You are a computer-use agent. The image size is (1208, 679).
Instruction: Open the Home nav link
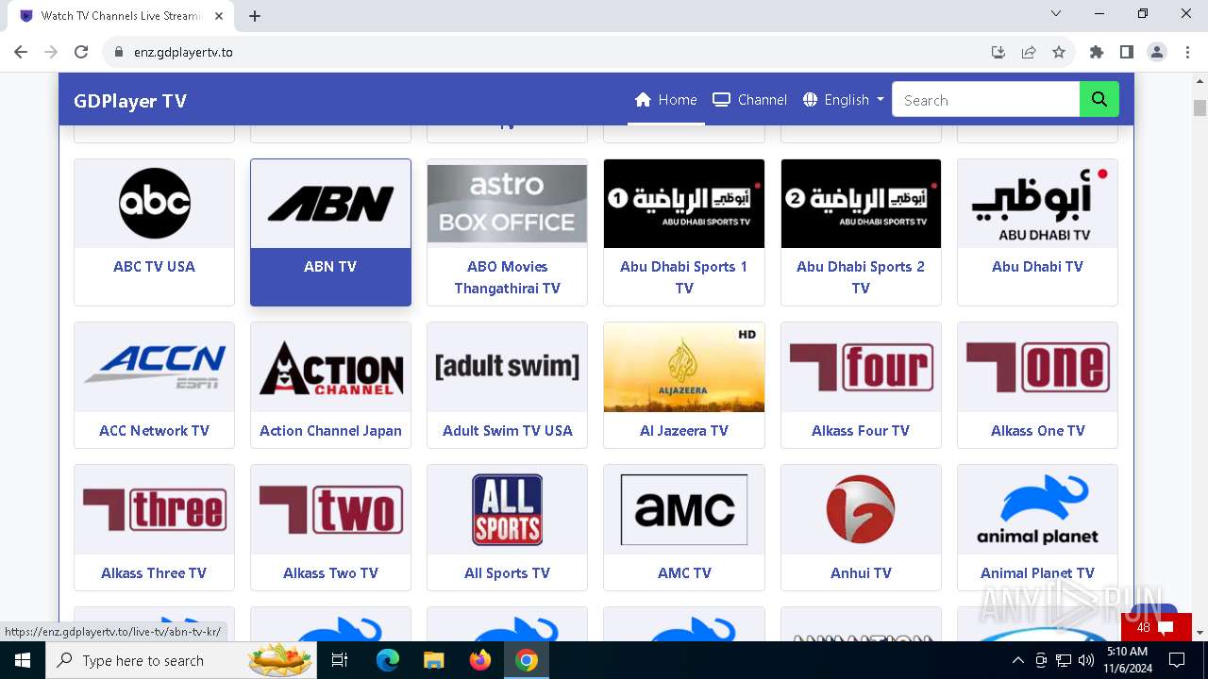[666, 100]
